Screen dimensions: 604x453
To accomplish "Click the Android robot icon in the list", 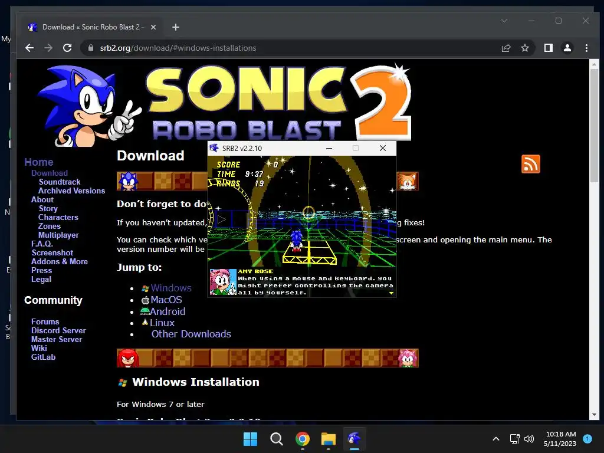I will pyautogui.click(x=145, y=311).
